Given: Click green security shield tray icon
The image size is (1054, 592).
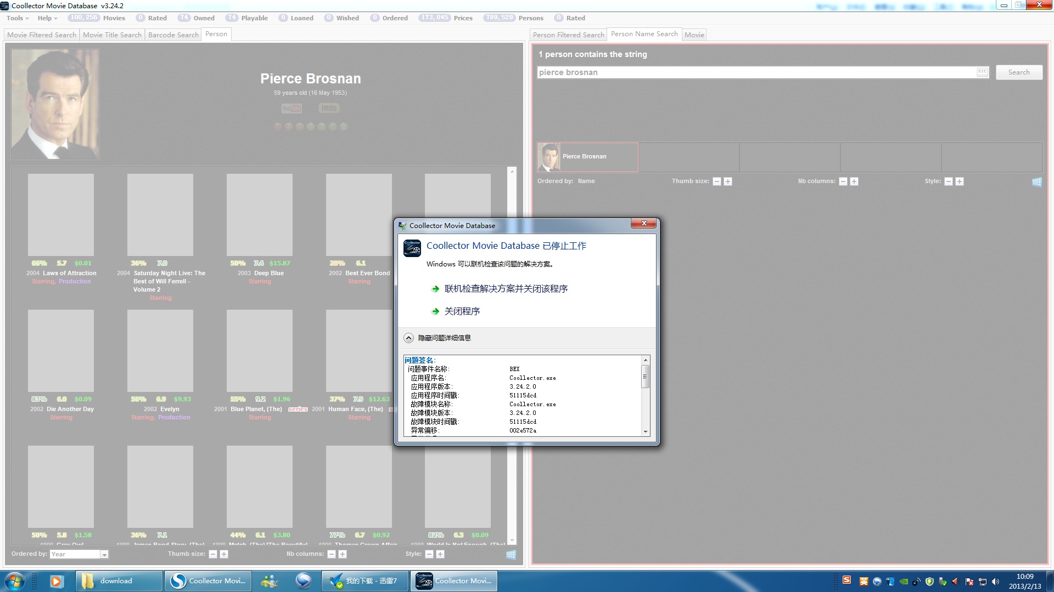Looking at the screenshot, I should [x=929, y=582].
